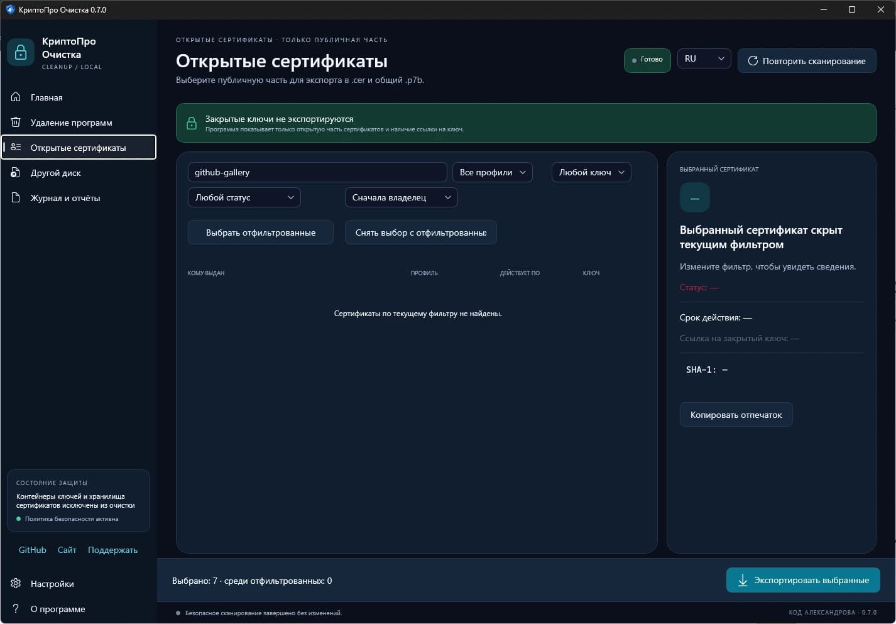Screen dimensions: 896x624
Task: Click the dash avatar tile of selected certificate
Action: [695, 197]
